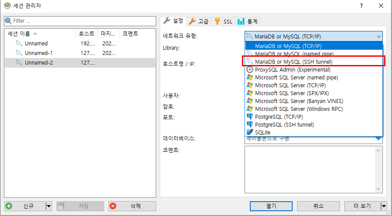This screenshot has height=216, width=392.
Task: Select ProxySQL Admin (Experimental) option
Action: pos(314,69)
